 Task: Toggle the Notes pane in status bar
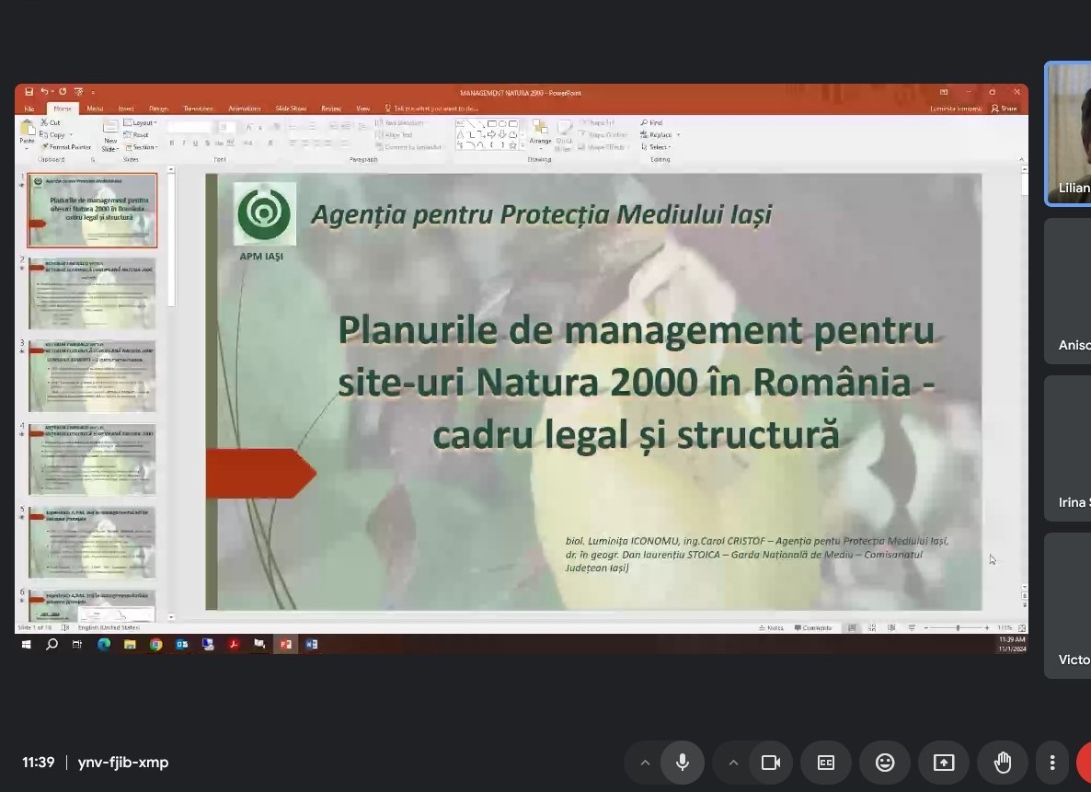click(x=771, y=627)
